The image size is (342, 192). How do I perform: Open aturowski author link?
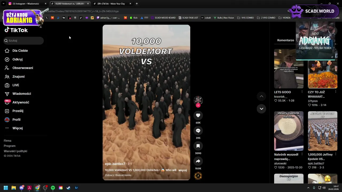point(280,163)
